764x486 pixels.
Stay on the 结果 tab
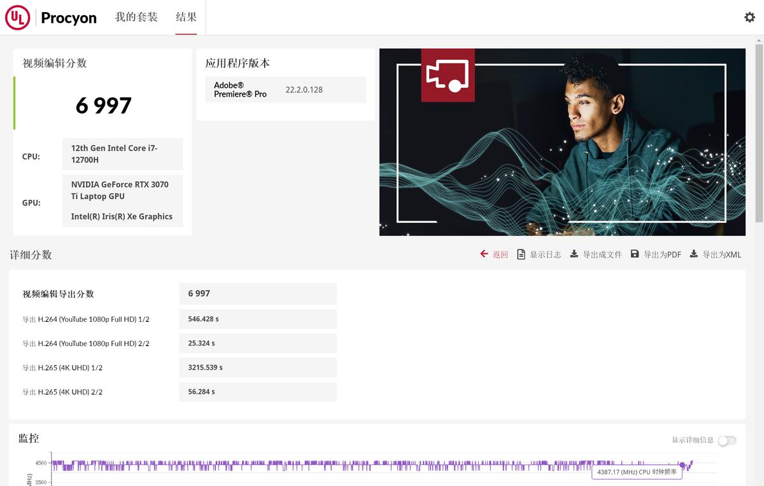(185, 18)
